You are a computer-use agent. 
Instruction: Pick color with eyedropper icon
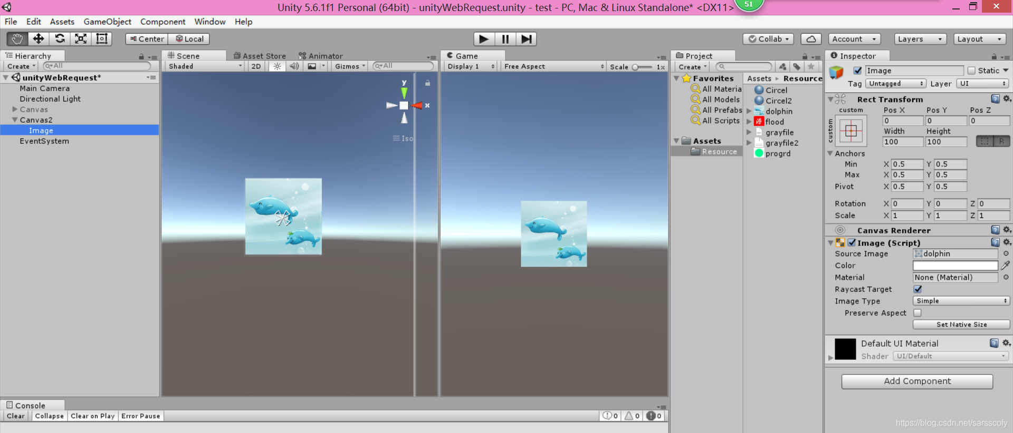coord(1006,265)
